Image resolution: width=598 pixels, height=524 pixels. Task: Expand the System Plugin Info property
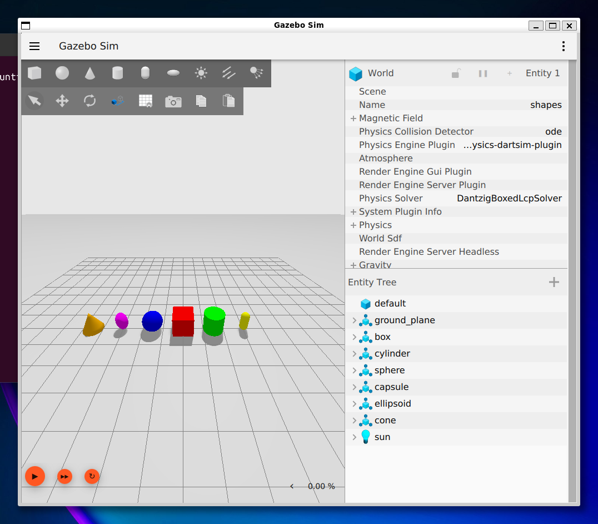353,212
